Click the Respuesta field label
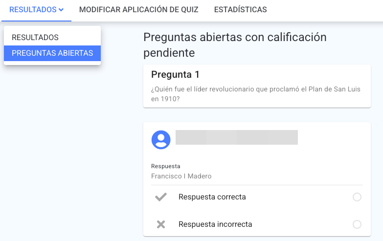Image resolution: width=383 pixels, height=241 pixels. click(x=166, y=166)
